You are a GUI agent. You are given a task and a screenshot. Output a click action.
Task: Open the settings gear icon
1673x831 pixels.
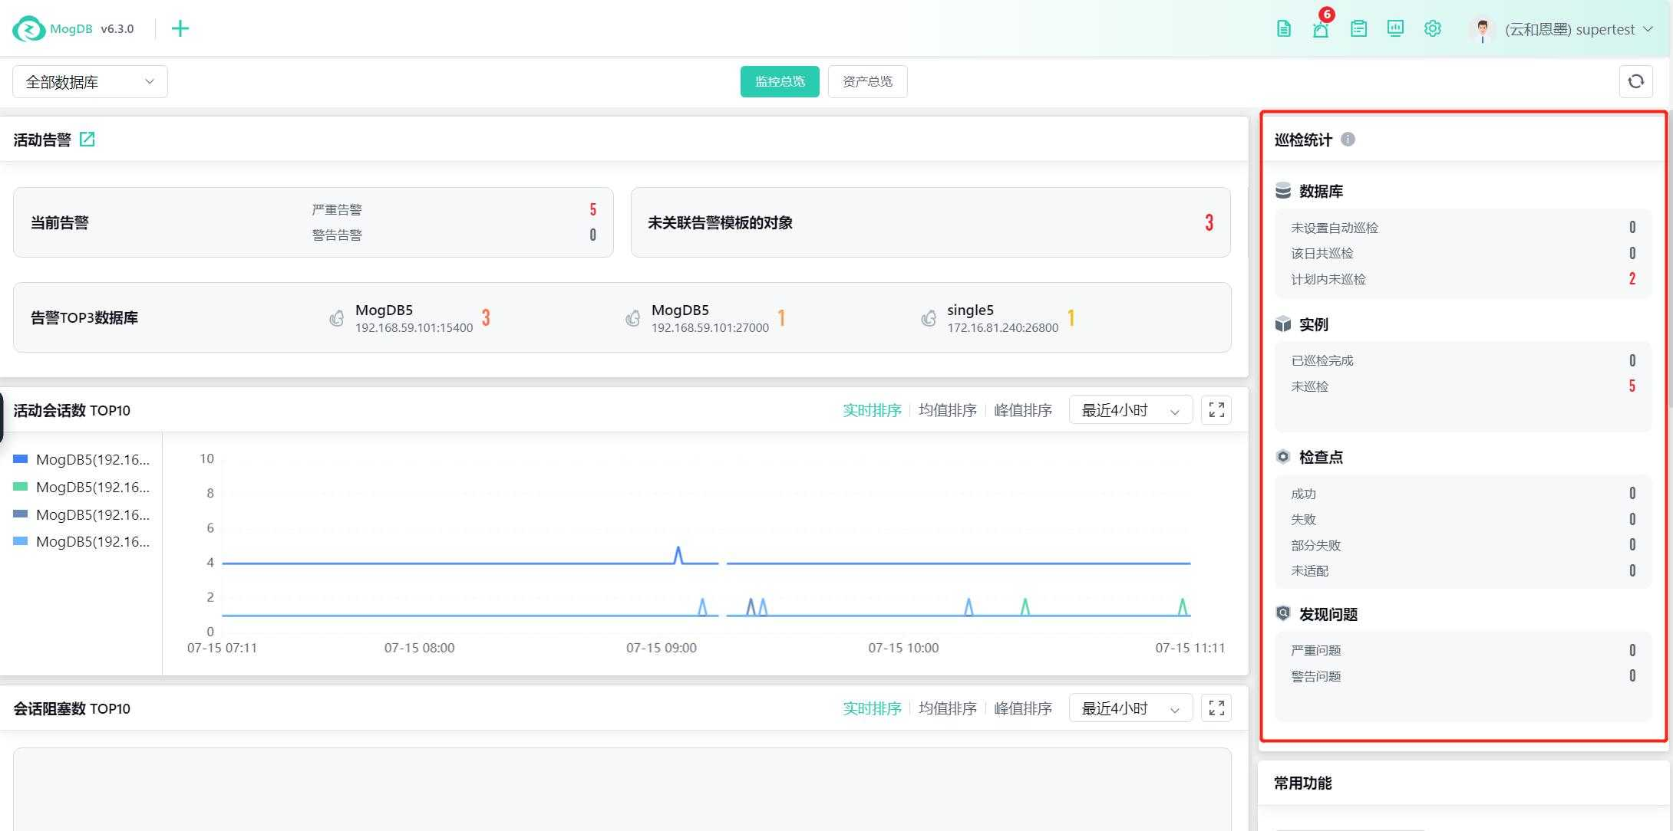1433,29
